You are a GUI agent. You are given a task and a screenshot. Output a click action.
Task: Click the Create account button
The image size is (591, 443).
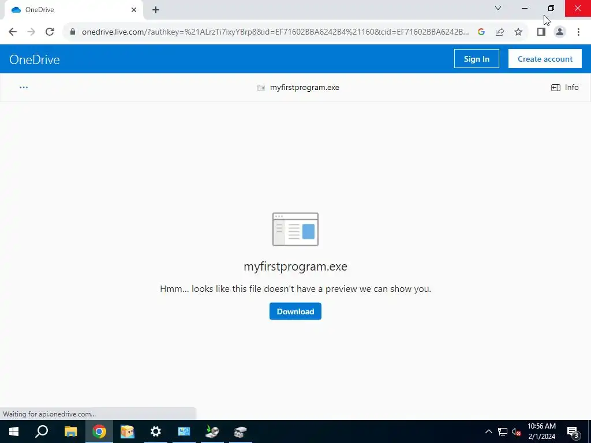545,59
